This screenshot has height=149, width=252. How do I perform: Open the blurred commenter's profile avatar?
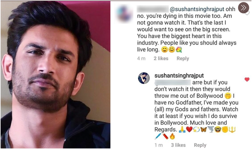click(125, 14)
